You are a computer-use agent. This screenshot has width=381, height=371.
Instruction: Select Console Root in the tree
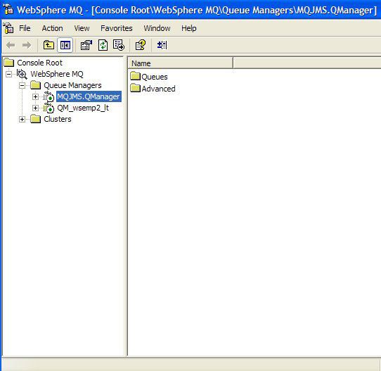click(39, 63)
